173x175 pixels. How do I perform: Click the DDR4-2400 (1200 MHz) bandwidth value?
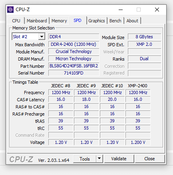tap(74, 44)
